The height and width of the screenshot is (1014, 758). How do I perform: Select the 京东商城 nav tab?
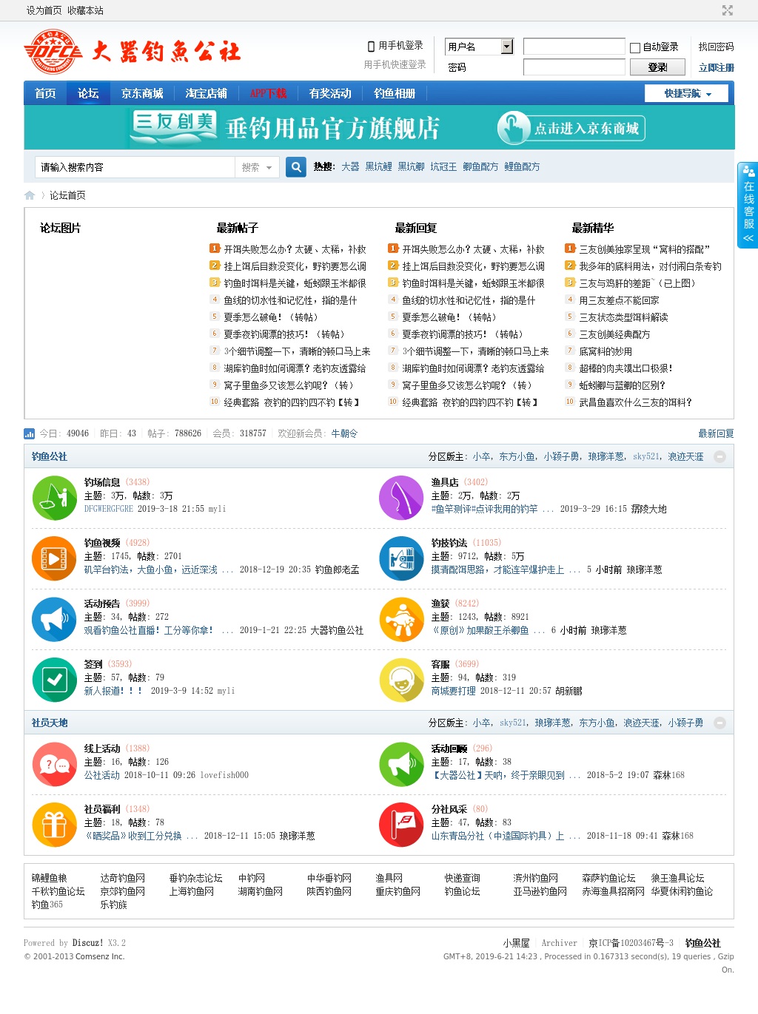[x=142, y=93]
